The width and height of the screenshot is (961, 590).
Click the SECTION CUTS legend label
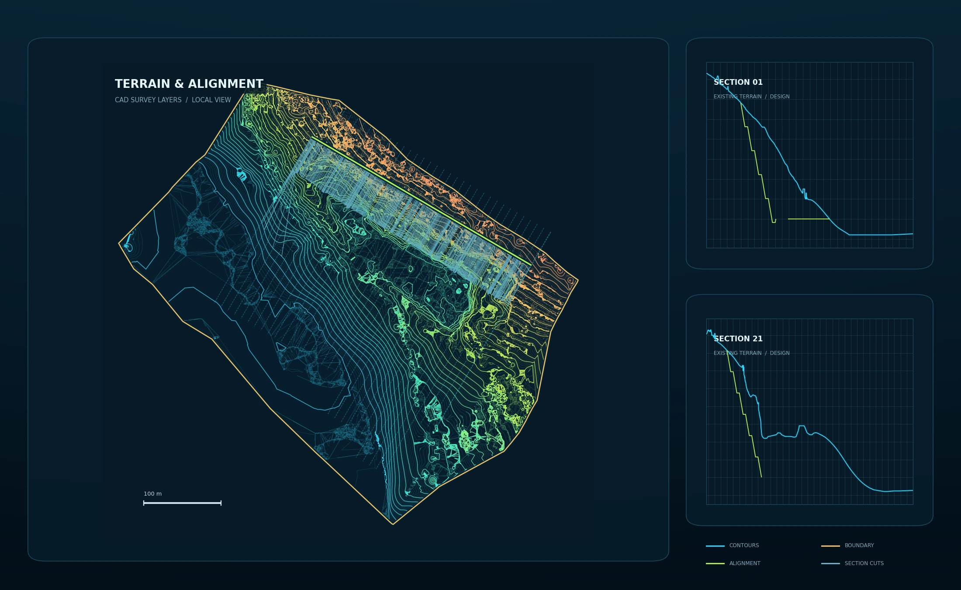click(864, 563)
